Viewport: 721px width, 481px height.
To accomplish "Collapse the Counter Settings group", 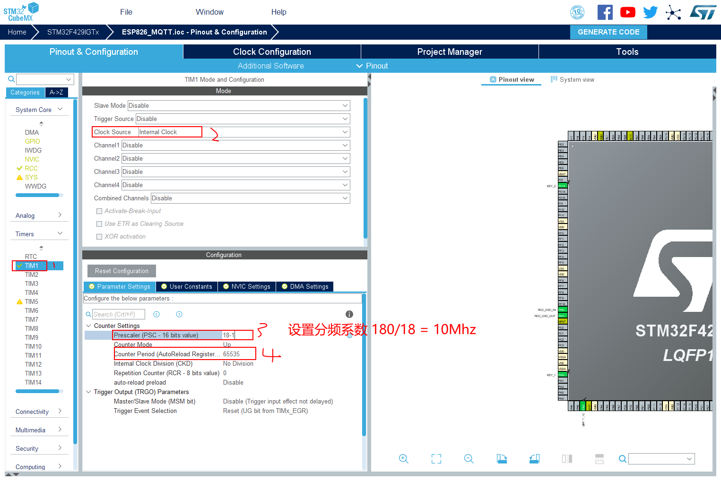I will [x=88, y=326].
